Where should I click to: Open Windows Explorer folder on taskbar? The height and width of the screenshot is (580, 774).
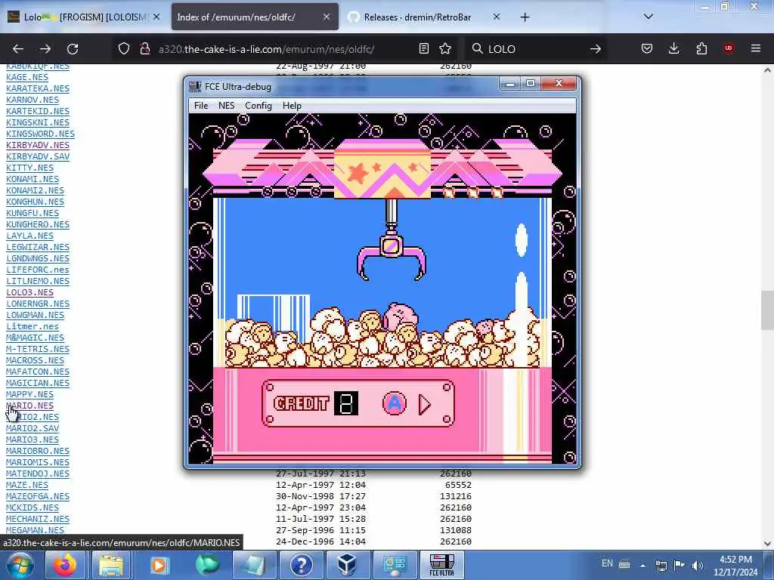click(x=111, y=565)
